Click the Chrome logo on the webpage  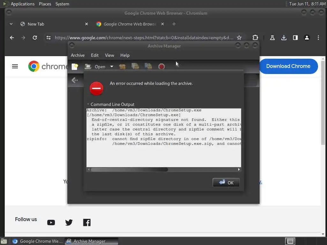click(x=34, y=66)
